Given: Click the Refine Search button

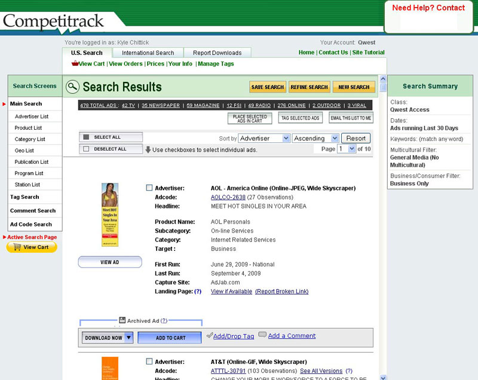Looking at the screenshot, I should point(309,87).
